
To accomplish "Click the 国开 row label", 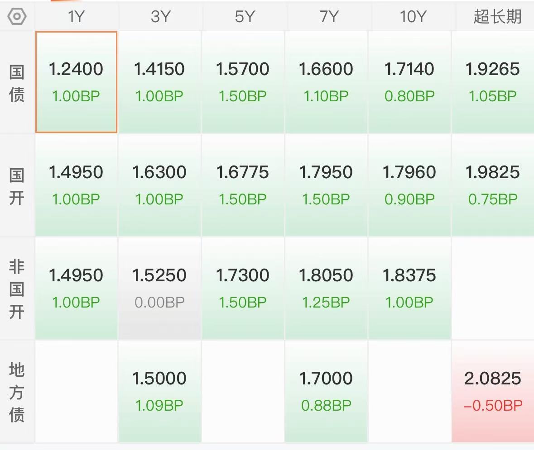I will coord(17,186).
